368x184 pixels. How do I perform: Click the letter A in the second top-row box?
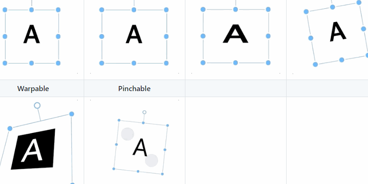pos(134,34)
